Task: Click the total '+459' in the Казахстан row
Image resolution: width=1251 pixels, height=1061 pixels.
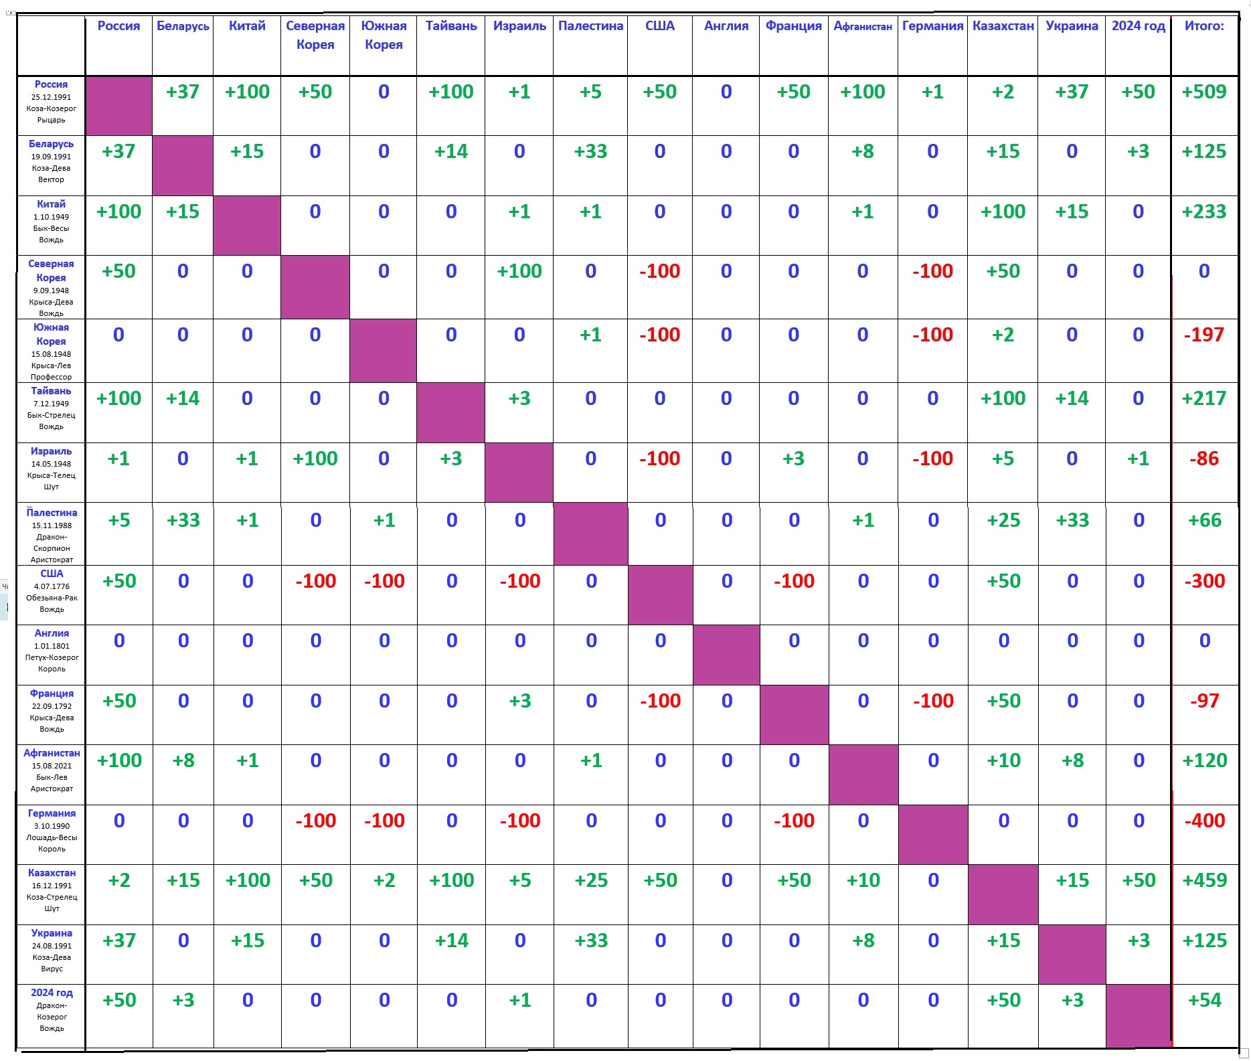Action: pos(1205,880)
